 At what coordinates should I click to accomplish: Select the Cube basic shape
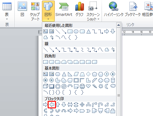pos(46,86)
